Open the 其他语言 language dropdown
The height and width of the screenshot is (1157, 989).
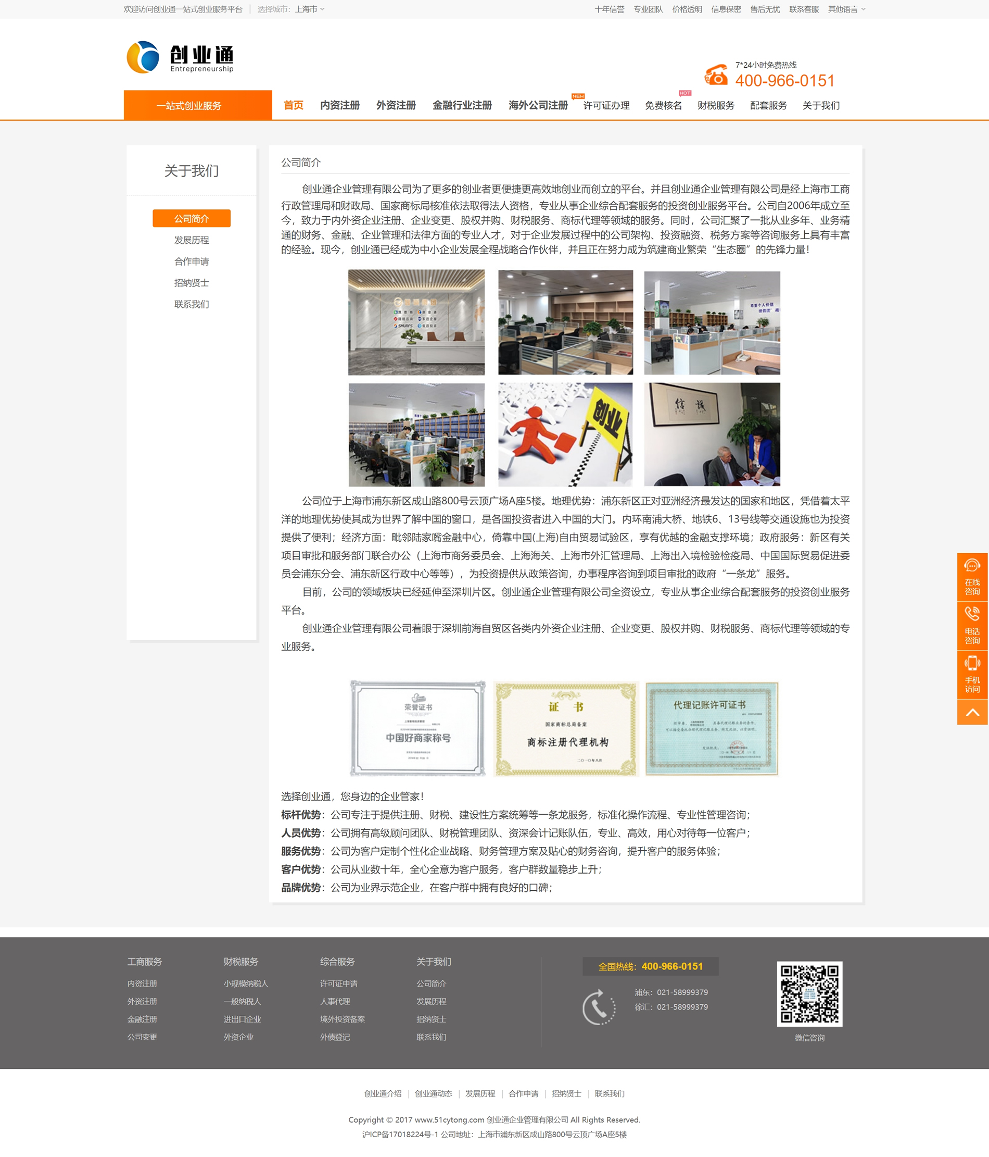click(846, 9)
